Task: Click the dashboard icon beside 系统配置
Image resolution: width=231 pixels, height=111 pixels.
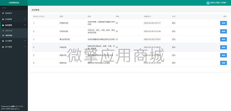Action: 3,19
